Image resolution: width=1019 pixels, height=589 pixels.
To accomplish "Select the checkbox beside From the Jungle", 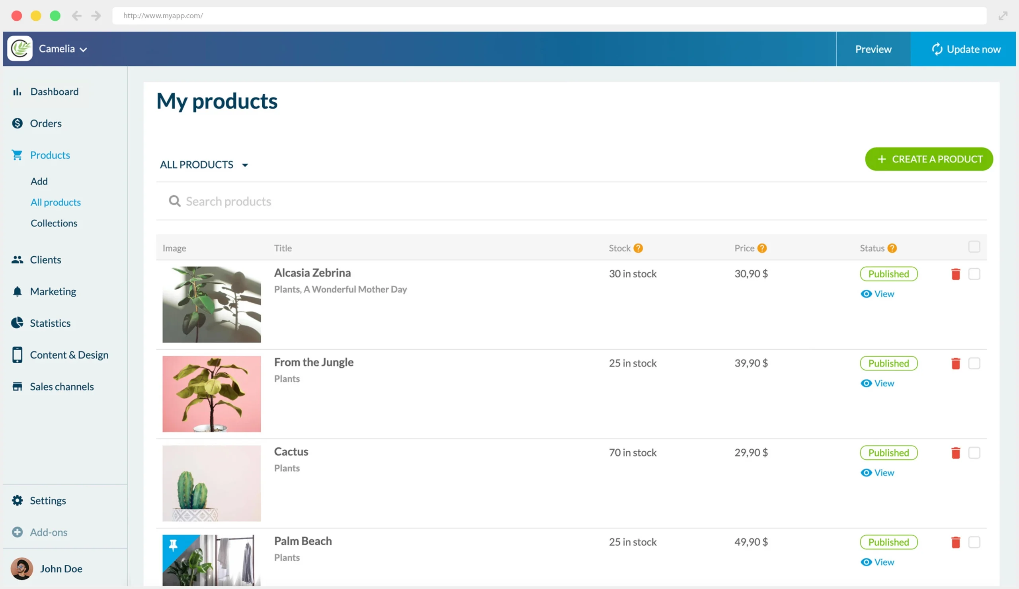I will [x=975, y=363].
